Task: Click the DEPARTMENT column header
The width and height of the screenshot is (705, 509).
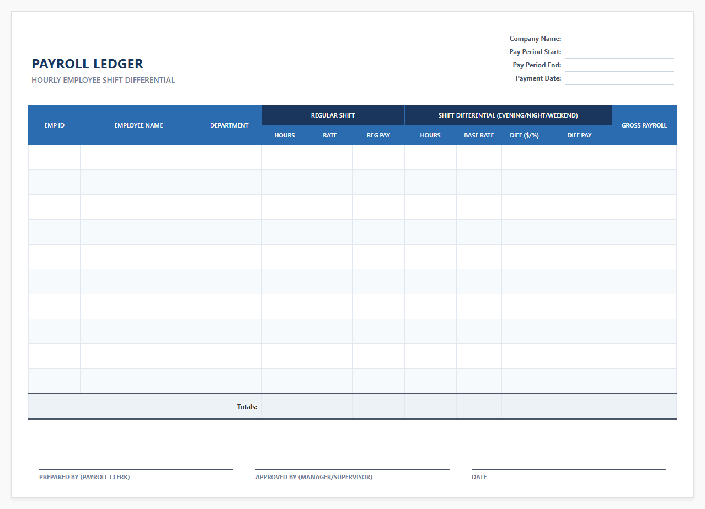Action: pos(229,125)
